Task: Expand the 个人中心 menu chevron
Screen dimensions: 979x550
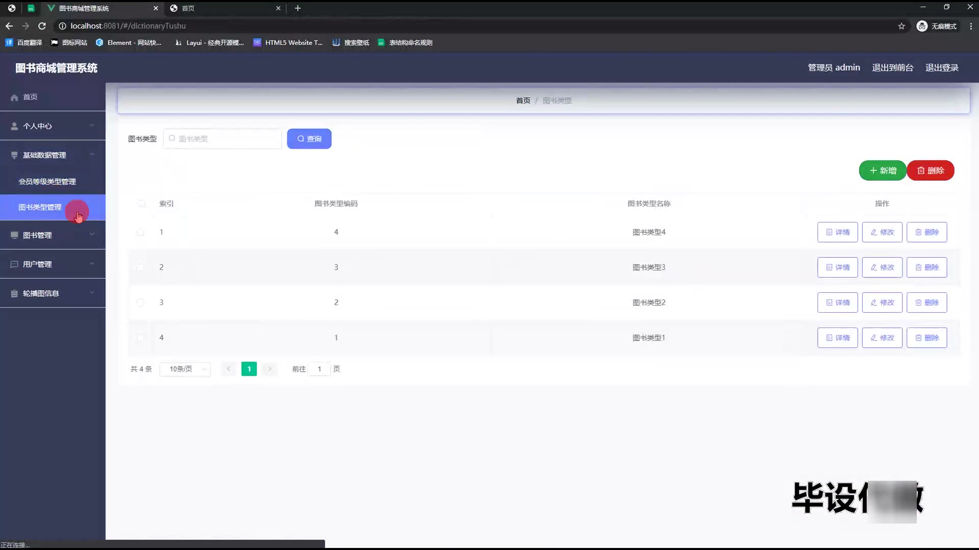Action: pyautogui.click(x=92, y=125)
